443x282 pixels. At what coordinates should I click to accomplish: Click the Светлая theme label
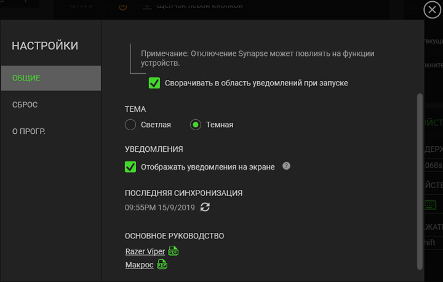(x=156, y=125)
